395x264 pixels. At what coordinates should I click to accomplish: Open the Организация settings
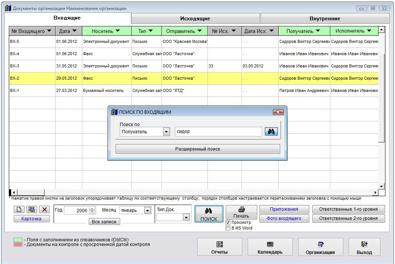click(x=320, y=247)
